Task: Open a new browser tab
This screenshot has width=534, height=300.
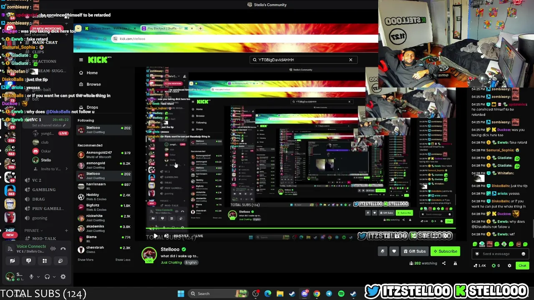Action: click(200, 28)
